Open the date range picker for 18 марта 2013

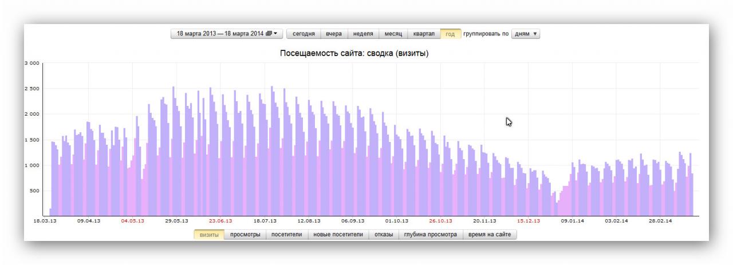[x=226, y=34]
